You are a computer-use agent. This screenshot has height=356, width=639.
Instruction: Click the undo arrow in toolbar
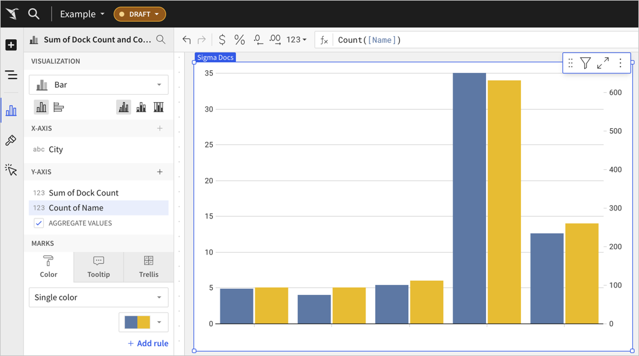tap(187, 40)
